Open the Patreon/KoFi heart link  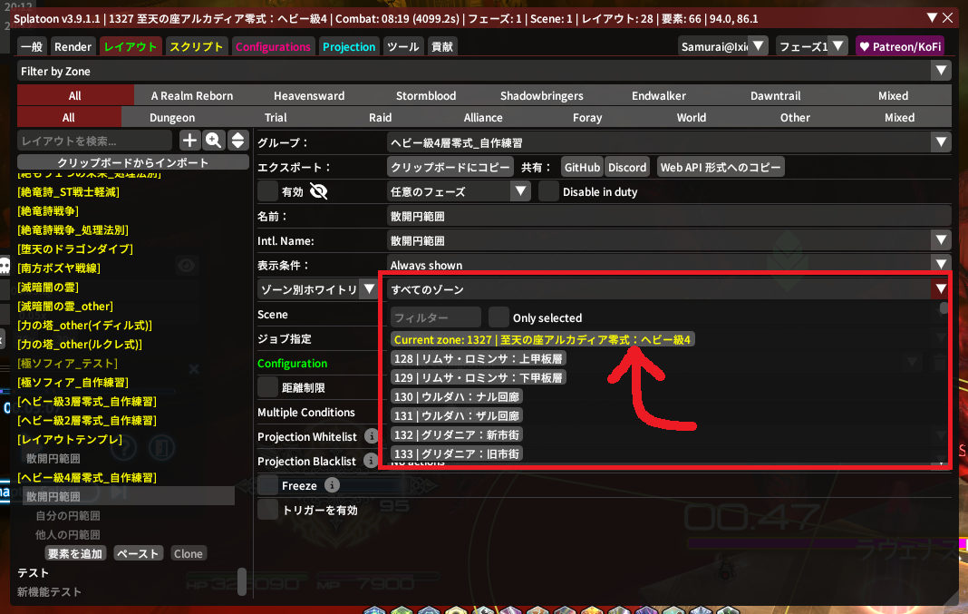click(x=900, y=46)
